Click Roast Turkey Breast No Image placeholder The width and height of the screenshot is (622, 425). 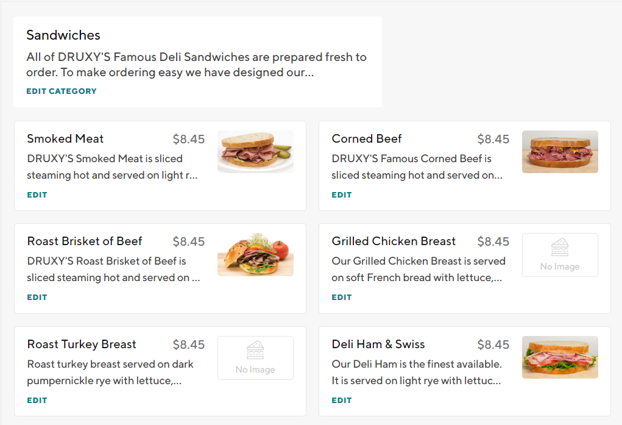point(255,358)
